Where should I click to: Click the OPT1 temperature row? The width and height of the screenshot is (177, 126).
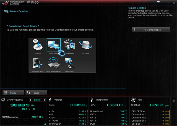(x=109, y=114)
